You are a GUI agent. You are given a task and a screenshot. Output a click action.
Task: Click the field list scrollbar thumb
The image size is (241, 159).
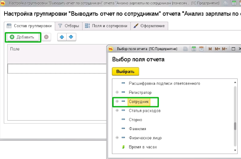[x=235, y=126]
